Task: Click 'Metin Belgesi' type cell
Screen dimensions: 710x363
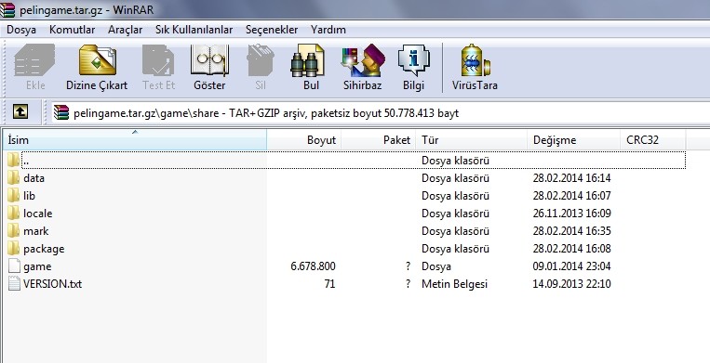Action: click(x=454, y=284)
